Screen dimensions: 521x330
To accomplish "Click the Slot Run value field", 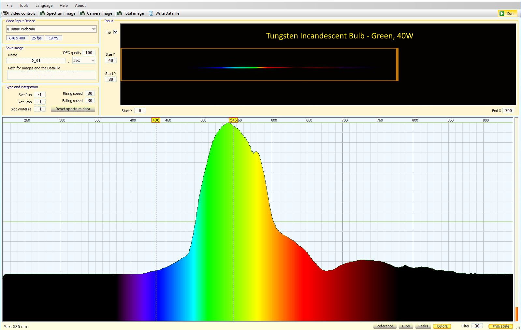I will (40, 95).
